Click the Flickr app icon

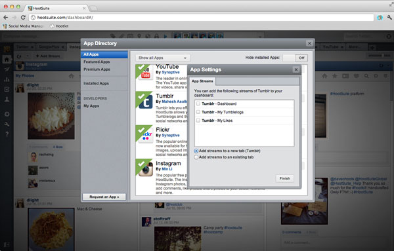(x=146, y=136)
